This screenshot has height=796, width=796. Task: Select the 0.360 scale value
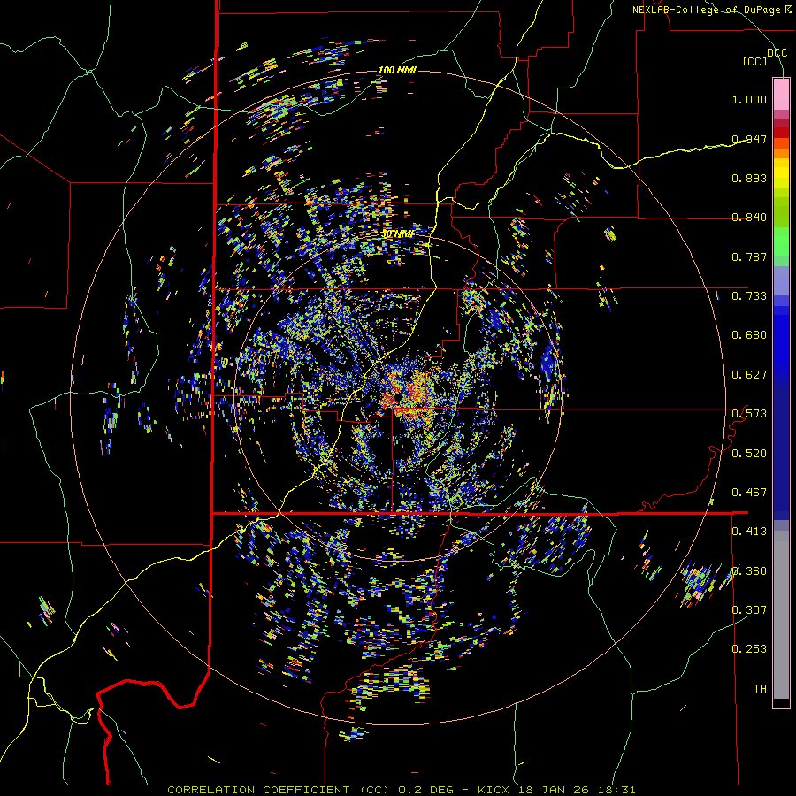pyautogui.click(x=749, y=571)
